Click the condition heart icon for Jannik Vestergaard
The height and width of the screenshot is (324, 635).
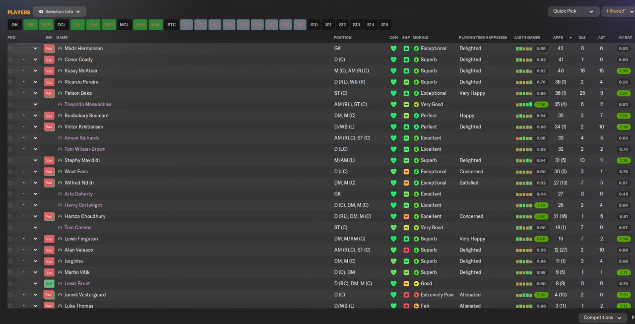point(393,295)
